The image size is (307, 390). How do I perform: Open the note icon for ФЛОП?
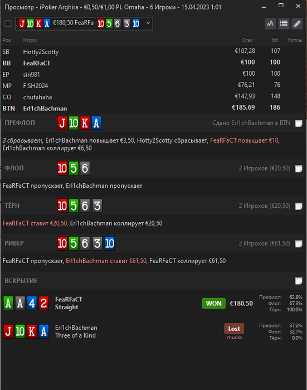tap(299, 168)
